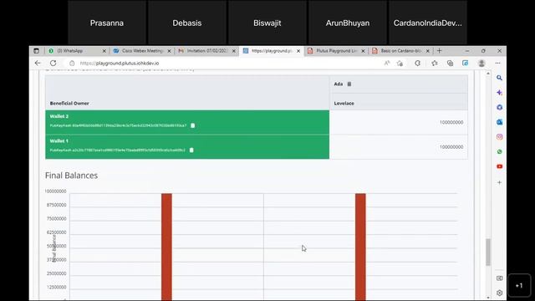Close the Basic on Cardano tab
The height and width of the screenshot is (301, 535).
click(427, 51)
